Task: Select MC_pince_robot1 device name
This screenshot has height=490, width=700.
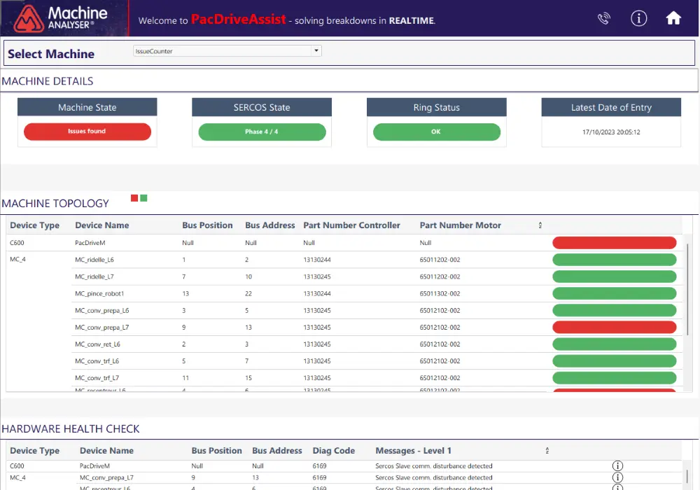Action: click(x=99, y=293)
